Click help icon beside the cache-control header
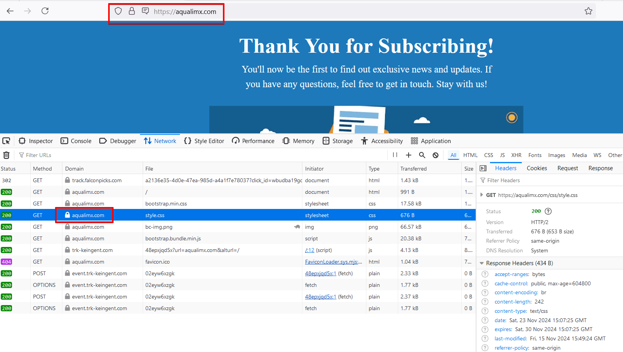623x352 pixels. [485, 283]
